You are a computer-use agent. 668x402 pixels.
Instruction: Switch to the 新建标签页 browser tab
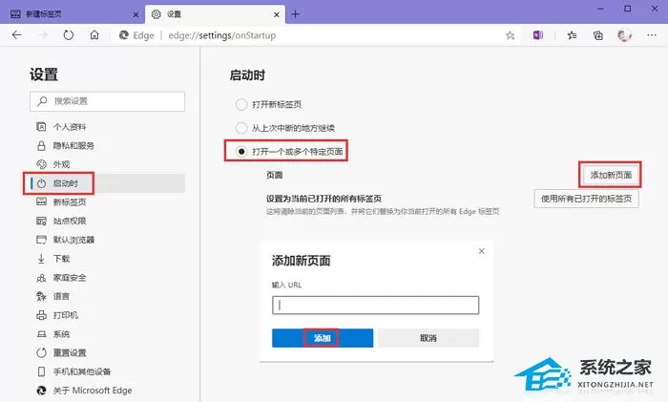click(73, 14)
